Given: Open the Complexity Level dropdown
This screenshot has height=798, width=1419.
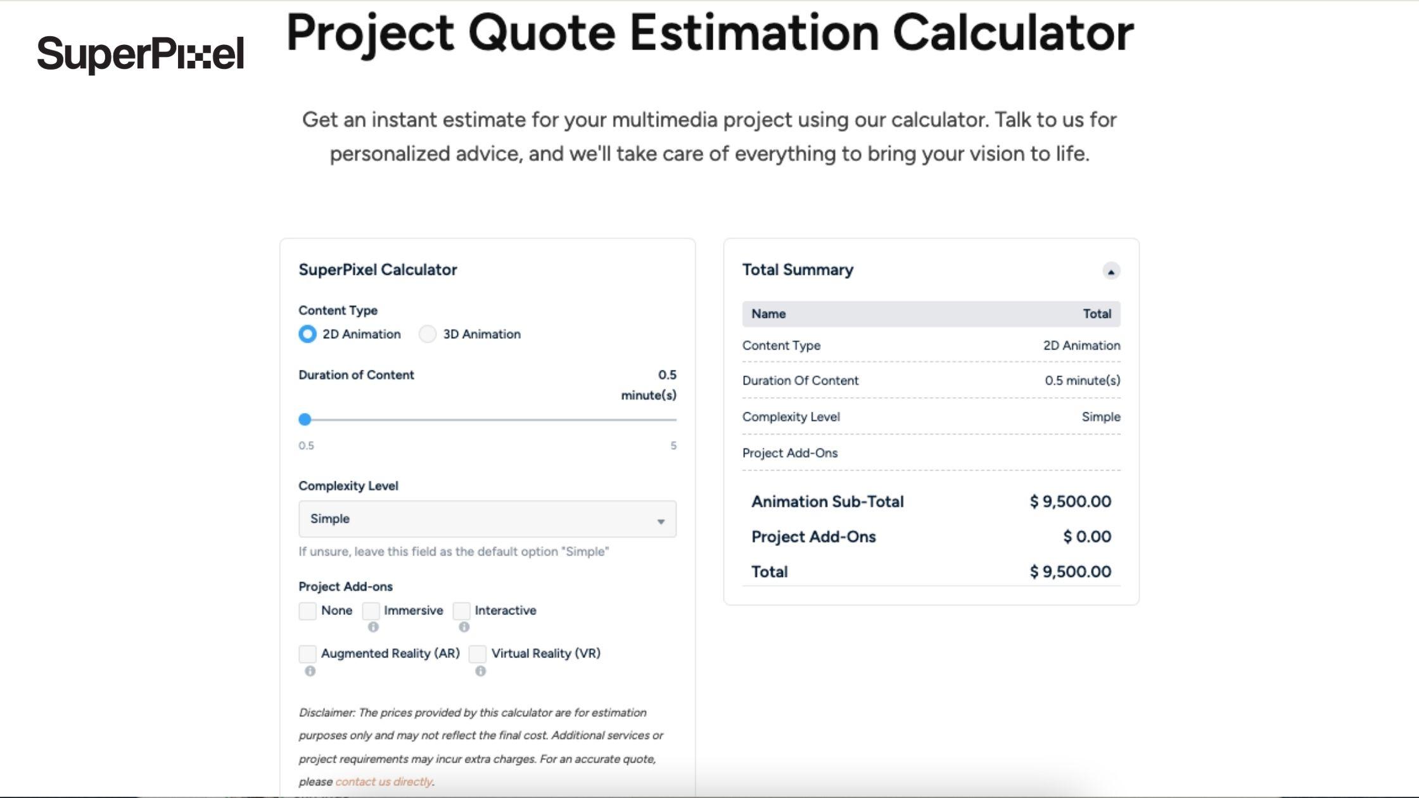Looking at the screenshot, I should 487,519.
